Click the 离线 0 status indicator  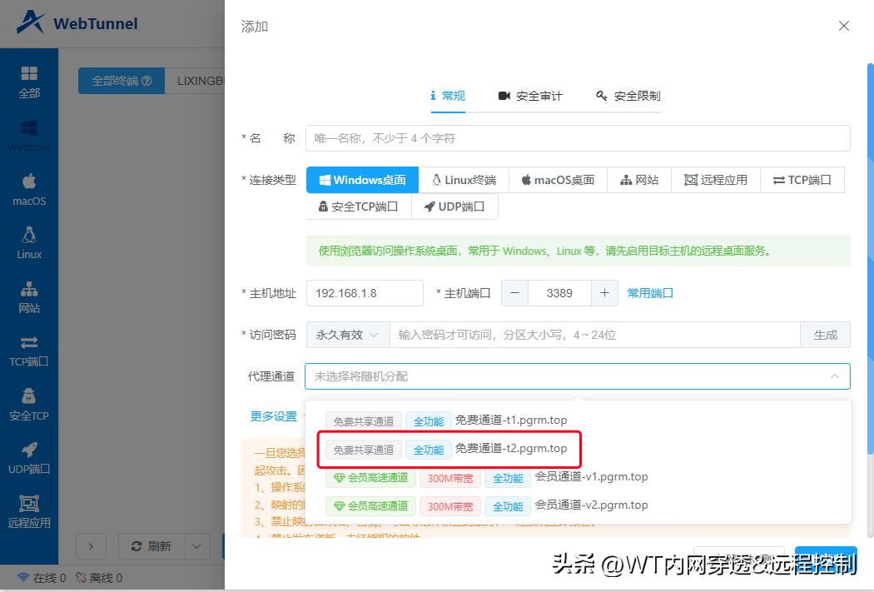coord(99,578)
